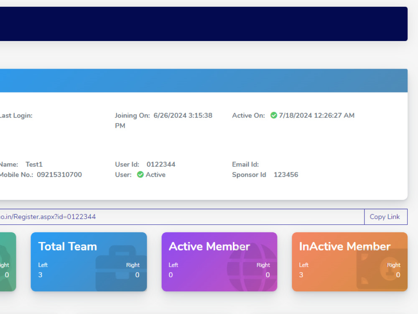Image resolution: width=418 pixels, height=314 pixels.
Task: Click the Email Id label
Action: 245,165
